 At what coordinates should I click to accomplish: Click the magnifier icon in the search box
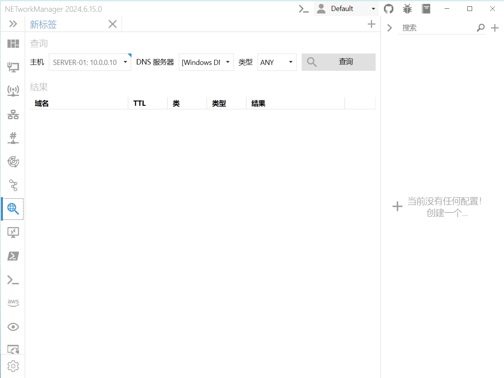[x=481, y=28]
